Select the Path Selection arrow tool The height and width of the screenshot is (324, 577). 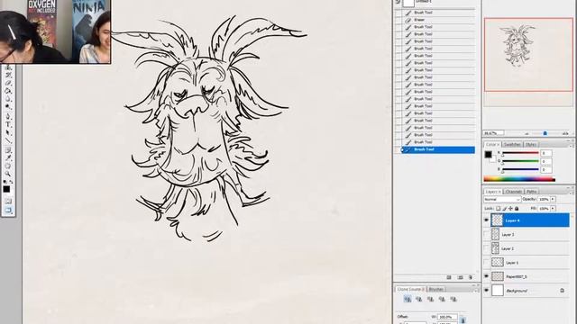[8, 132]
